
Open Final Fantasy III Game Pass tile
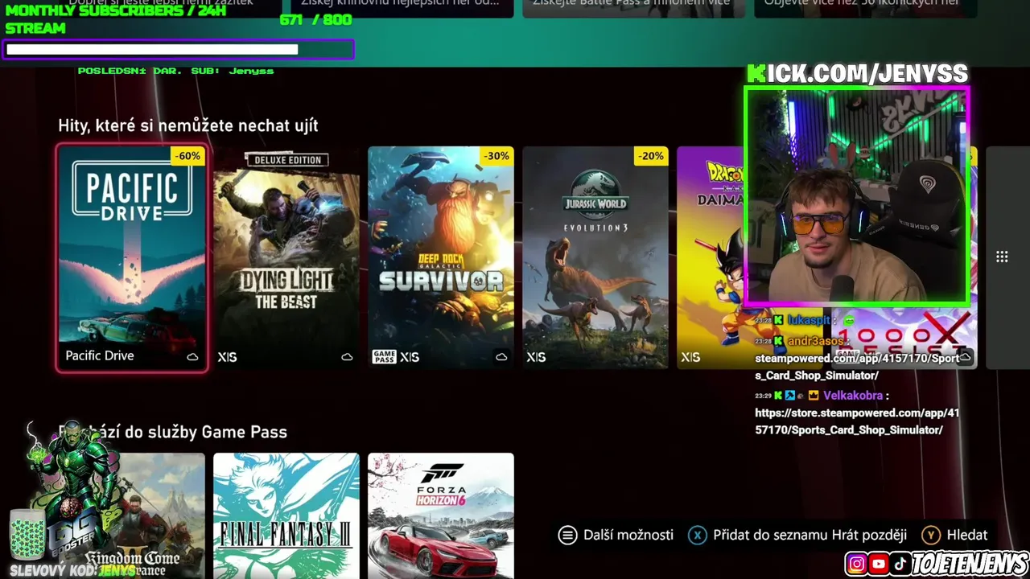tap(286, 515)
